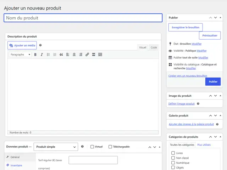Insert a numbered list

coord(55,55)
